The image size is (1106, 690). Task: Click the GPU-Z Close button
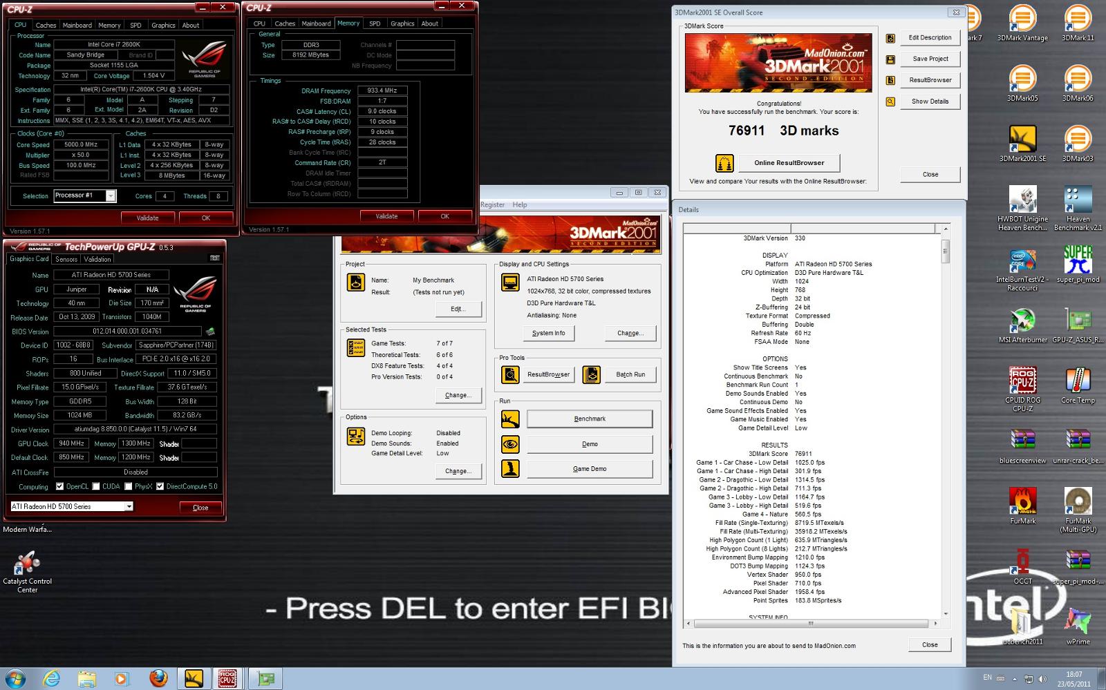pyautogui.click(x=200, y=507)
